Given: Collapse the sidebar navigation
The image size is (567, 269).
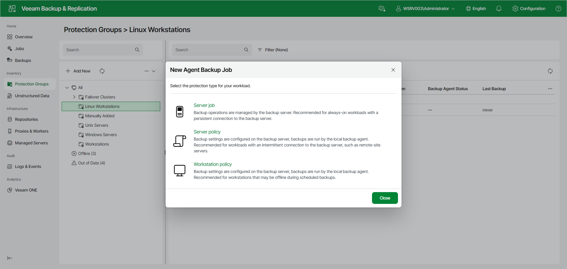Looking at the screenshot, I should 10,258.
